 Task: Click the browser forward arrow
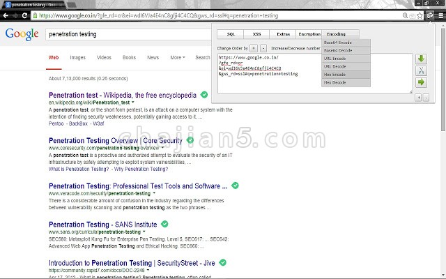(x=15, y=15)
